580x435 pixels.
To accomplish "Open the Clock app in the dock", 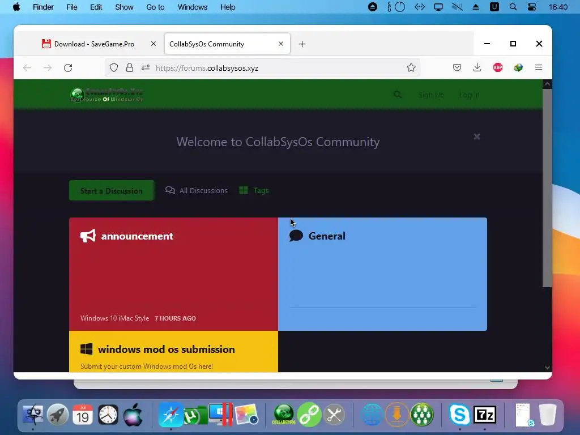I will tap(108, 415).
